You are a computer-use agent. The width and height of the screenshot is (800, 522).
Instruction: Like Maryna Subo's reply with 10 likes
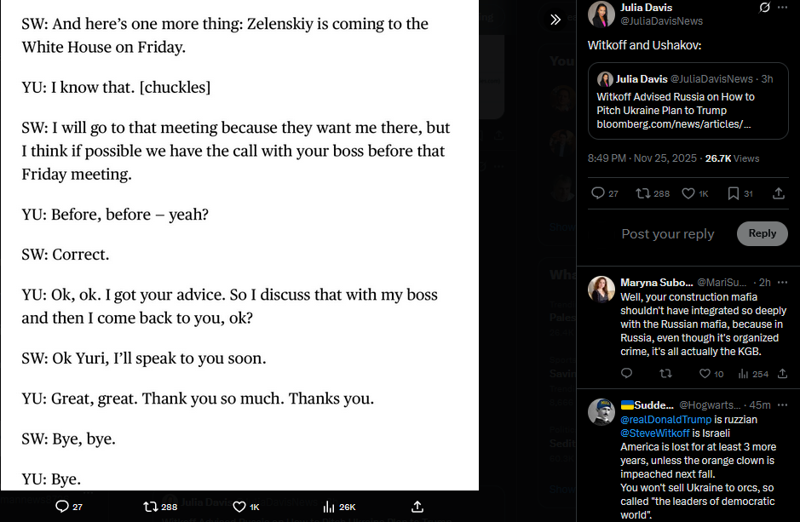tap(705, 374)
